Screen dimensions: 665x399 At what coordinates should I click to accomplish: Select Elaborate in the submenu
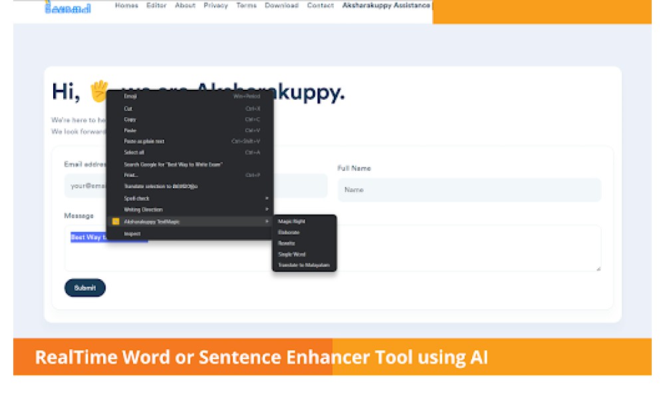click(304, 232)
